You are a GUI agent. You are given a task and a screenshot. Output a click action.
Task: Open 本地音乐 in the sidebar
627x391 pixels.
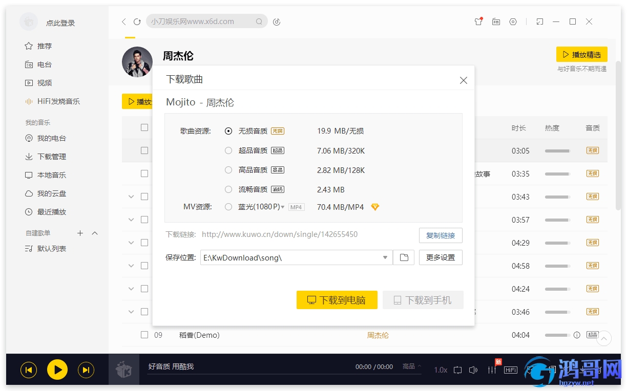46,175
